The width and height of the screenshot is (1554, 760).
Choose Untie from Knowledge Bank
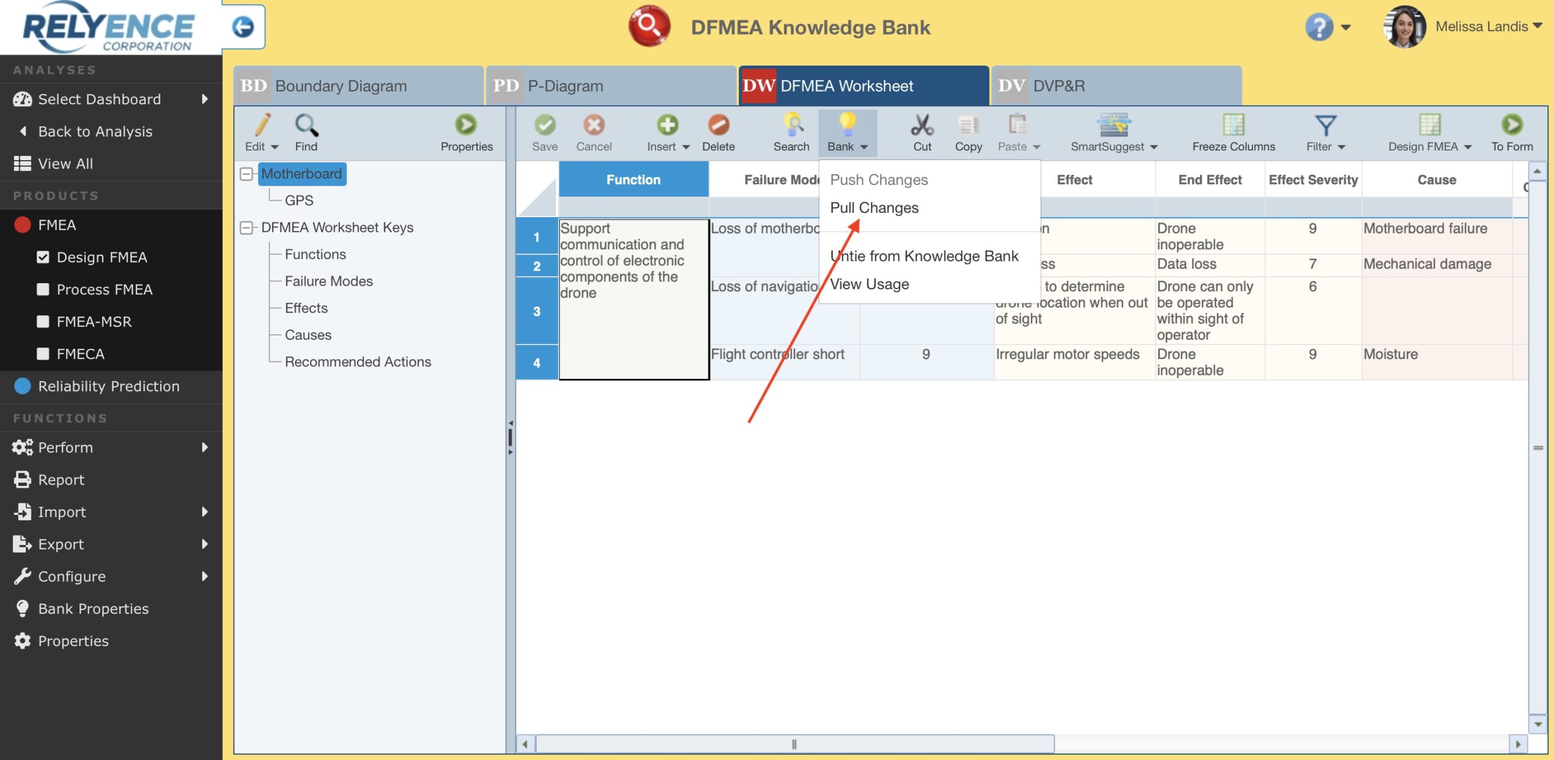pyautogui.click(x=924, y=256)
